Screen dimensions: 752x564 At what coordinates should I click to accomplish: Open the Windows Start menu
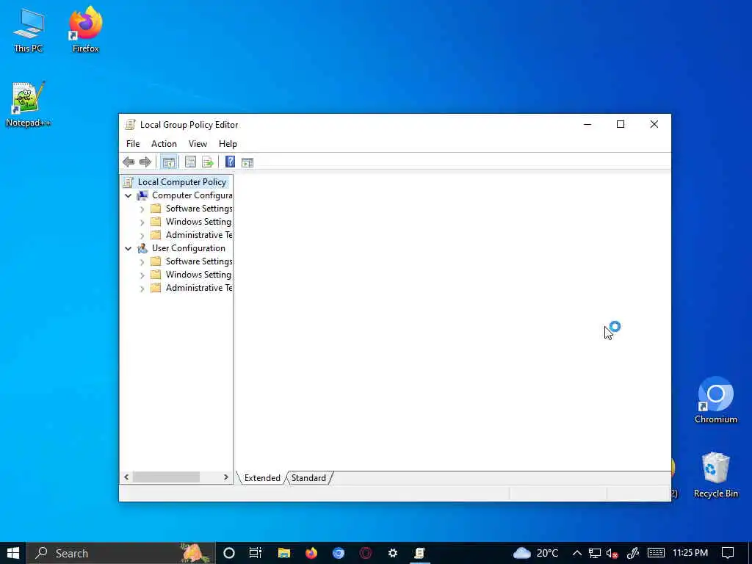coord(13,553)
